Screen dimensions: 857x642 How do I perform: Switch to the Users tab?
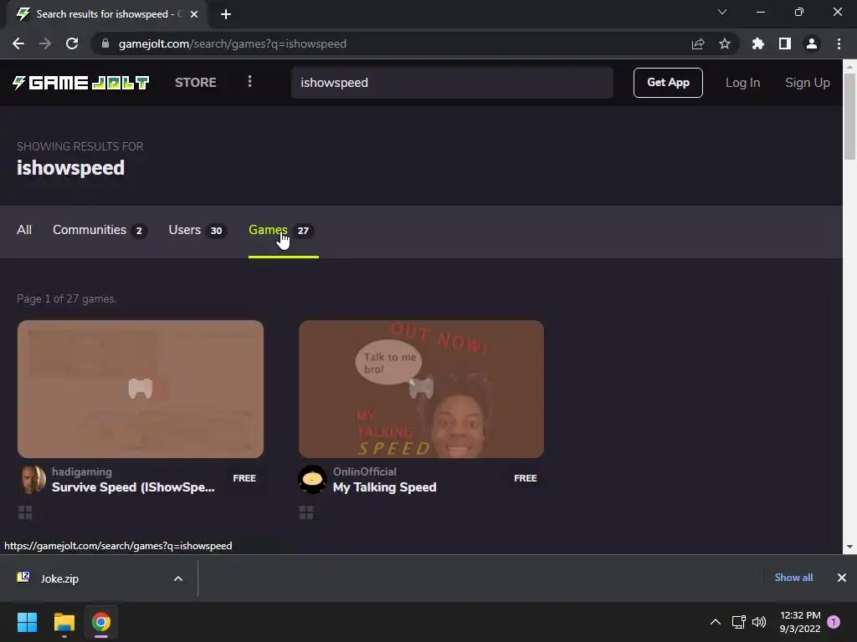click(x=198, y=230)
